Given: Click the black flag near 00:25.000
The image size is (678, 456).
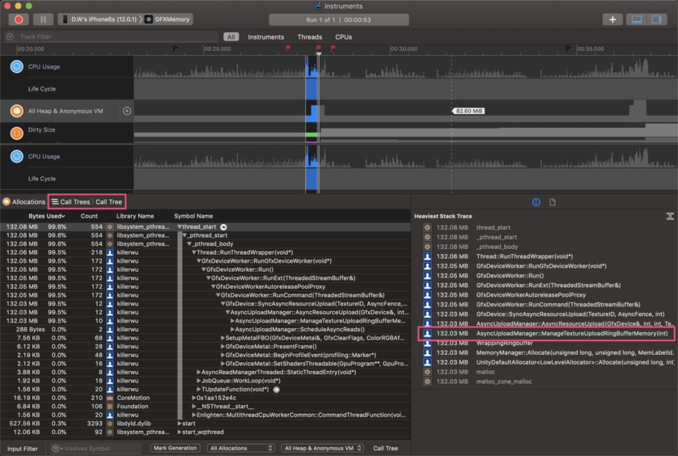Looking at the screenshot, I should click(x=175, y=48).
